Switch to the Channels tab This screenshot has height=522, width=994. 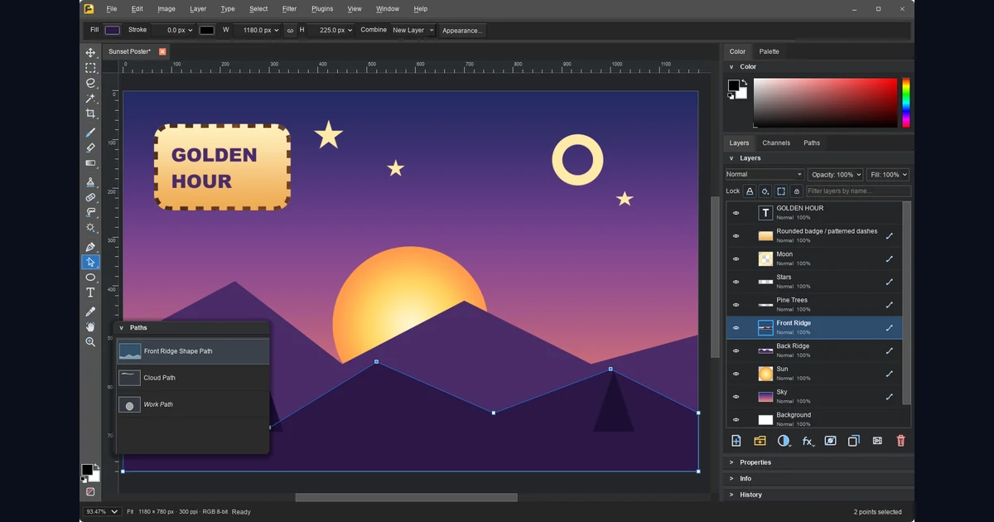pos(776,143)
